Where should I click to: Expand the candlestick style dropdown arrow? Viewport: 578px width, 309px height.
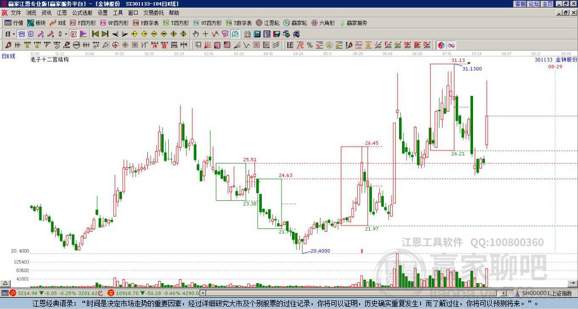66,34
